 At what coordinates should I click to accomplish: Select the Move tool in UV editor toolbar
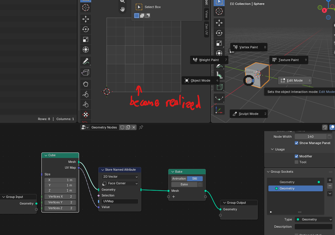click(x=86, y=19)
